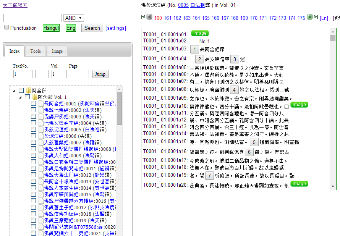Open the AND search operator dropdown
Viewport: 340px width, 236px height.
click(x=74, y=18)
